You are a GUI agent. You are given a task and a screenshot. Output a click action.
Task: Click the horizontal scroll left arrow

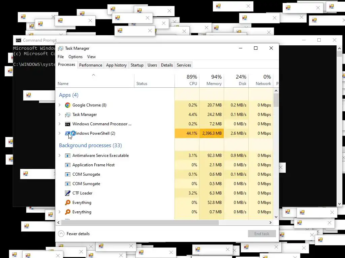(x=58, y=222)
